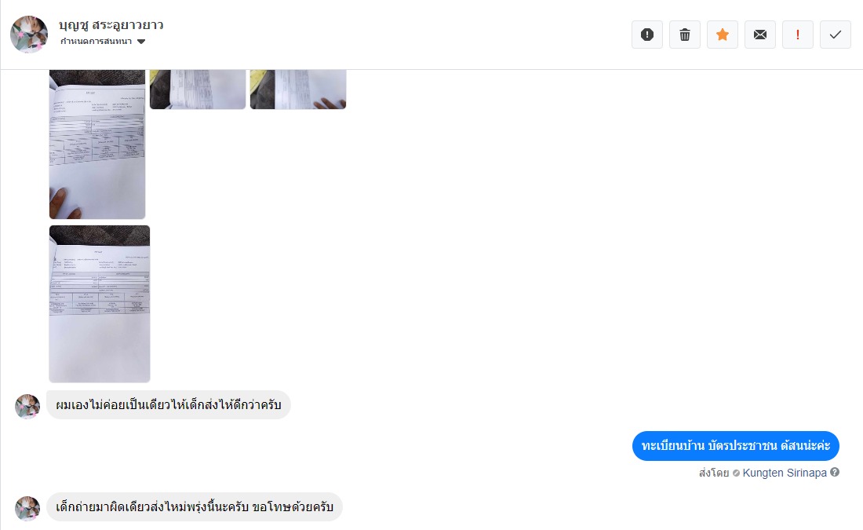The width and height of the screenshot is (863, 530).
Task: Expand the กำหนดการสนทนา dropdown arrow
Action: coord(141,42)
